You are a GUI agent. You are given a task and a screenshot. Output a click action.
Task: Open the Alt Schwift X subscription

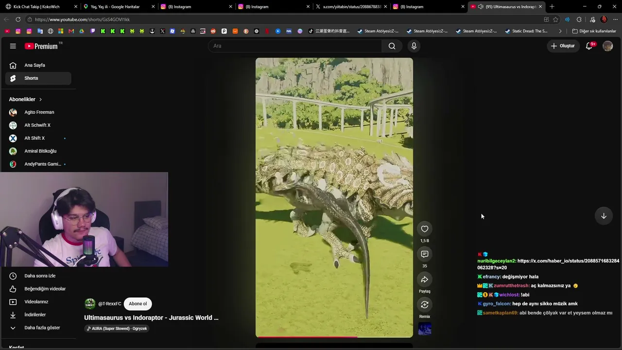coord(38,125)
